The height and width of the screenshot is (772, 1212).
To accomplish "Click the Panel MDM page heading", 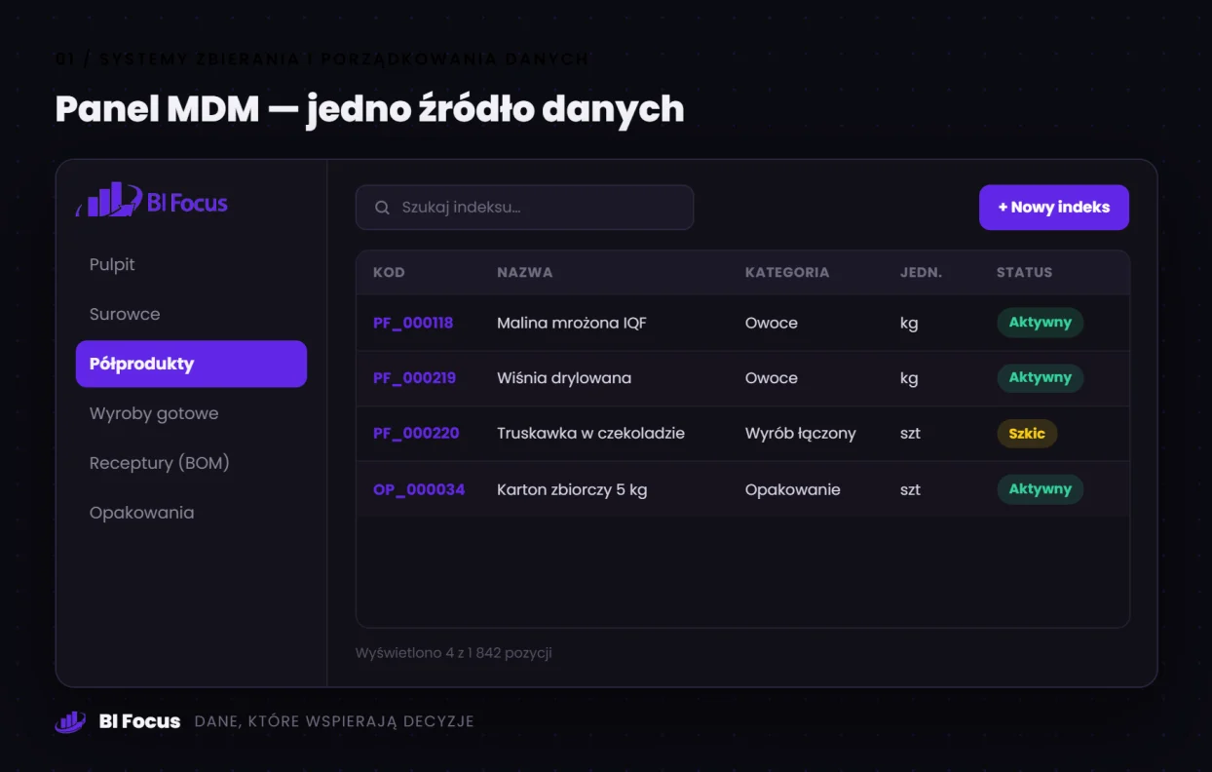I will [369, 109].
